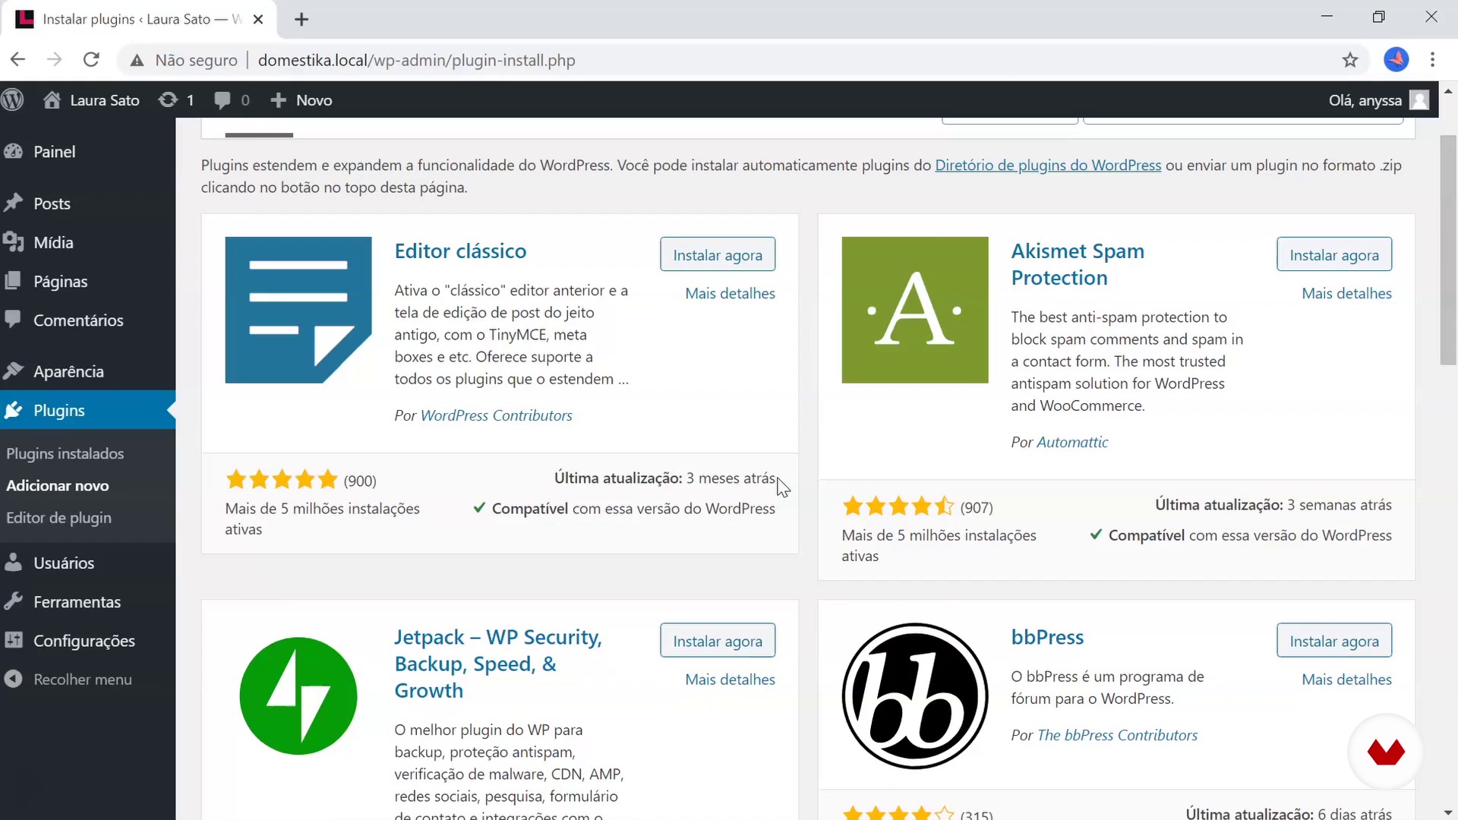Open the Jetpack title link
The image size is (1458, 820).
[497, 664]
